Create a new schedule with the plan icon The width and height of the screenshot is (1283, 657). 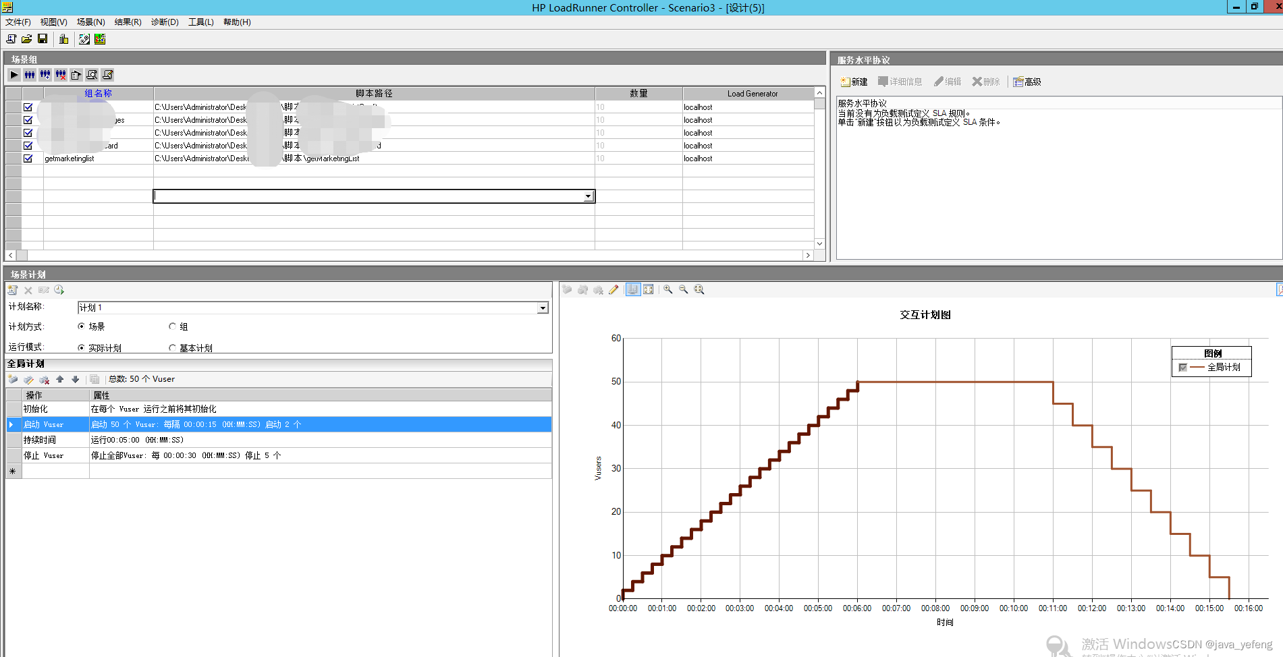(x=13, y=290)
